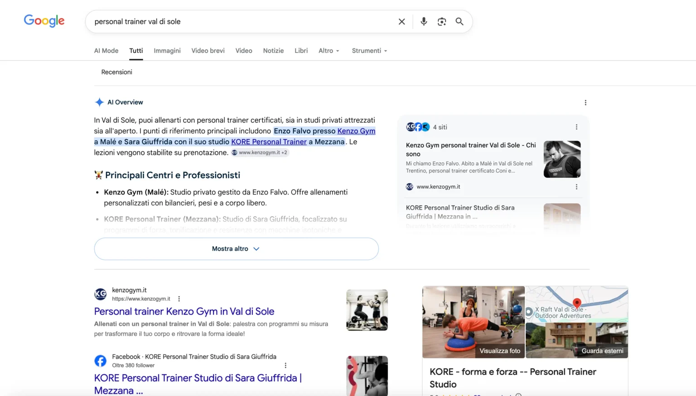Click the www.kenzogym.it source favicon

(x=410, y=186)
